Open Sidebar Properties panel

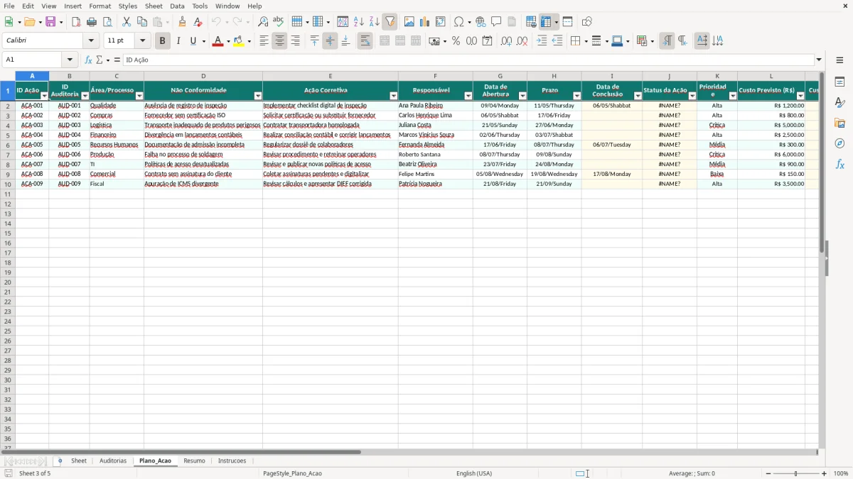click(839, 82)
